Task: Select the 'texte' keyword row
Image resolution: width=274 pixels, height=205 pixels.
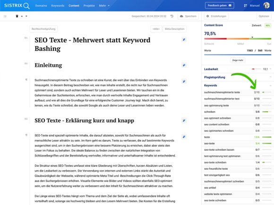Action: pos(238,137)
